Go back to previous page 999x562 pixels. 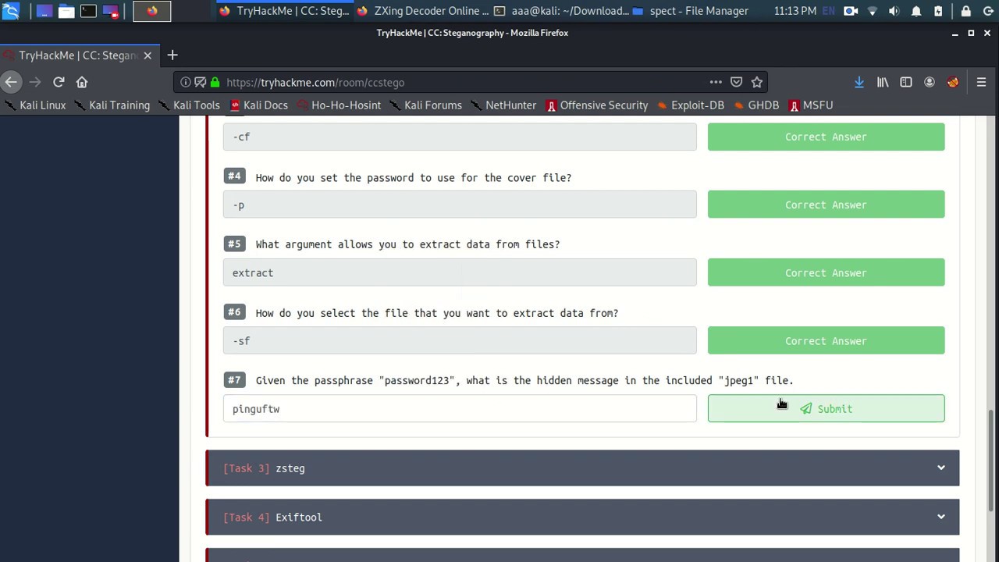(11, 82)
